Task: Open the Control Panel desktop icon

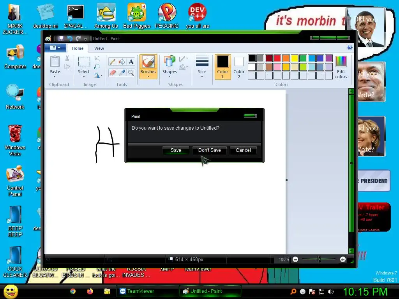Action: (15, 181)
